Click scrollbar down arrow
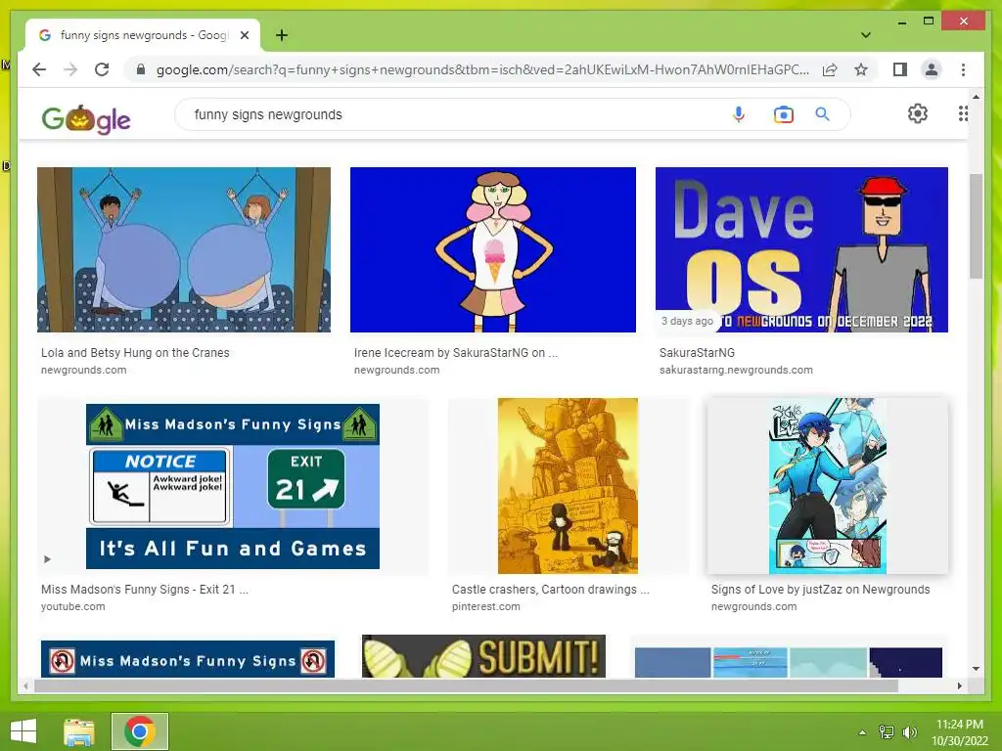The height and width of the screenshot is (751, 1002). coord(976,669)
